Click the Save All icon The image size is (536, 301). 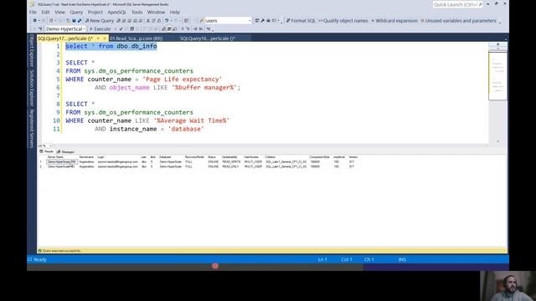tap(80, 21)
